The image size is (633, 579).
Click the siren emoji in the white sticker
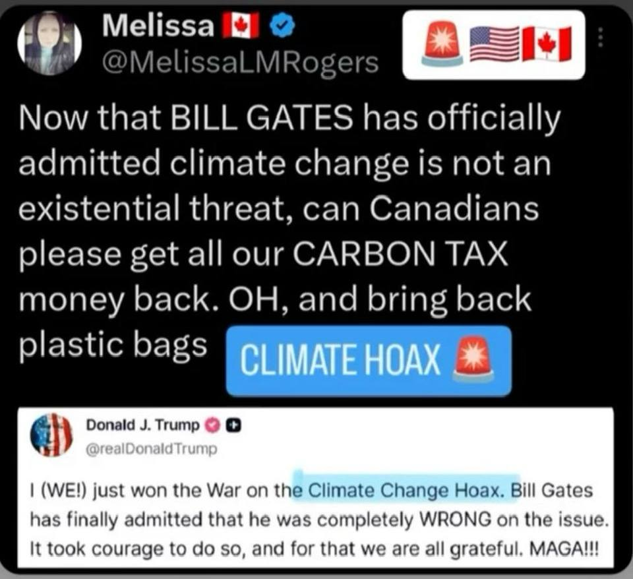click(x=442, y=44)
